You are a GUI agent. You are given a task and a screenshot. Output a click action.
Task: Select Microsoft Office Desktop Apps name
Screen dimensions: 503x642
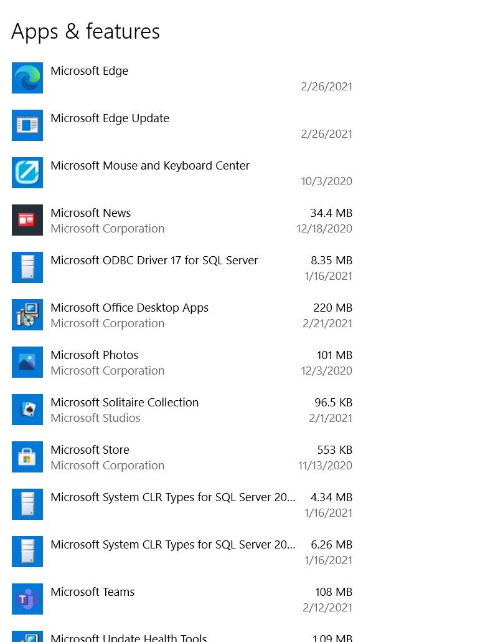click(x=129, y=308)
